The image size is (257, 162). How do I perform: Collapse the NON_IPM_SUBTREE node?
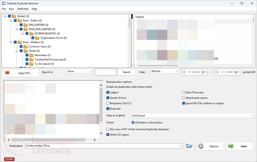tap(17, 29)
